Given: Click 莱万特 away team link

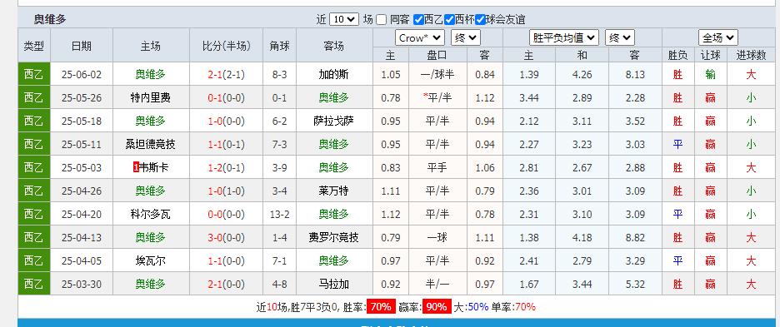Looking at the screenshot, I should tap(334, 191).
